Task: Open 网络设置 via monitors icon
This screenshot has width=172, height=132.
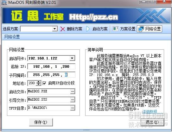Action: [x=141, y=29]
